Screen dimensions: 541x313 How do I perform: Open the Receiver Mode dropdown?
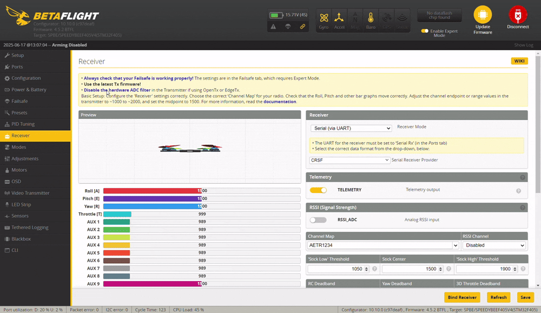click(351, 128)
